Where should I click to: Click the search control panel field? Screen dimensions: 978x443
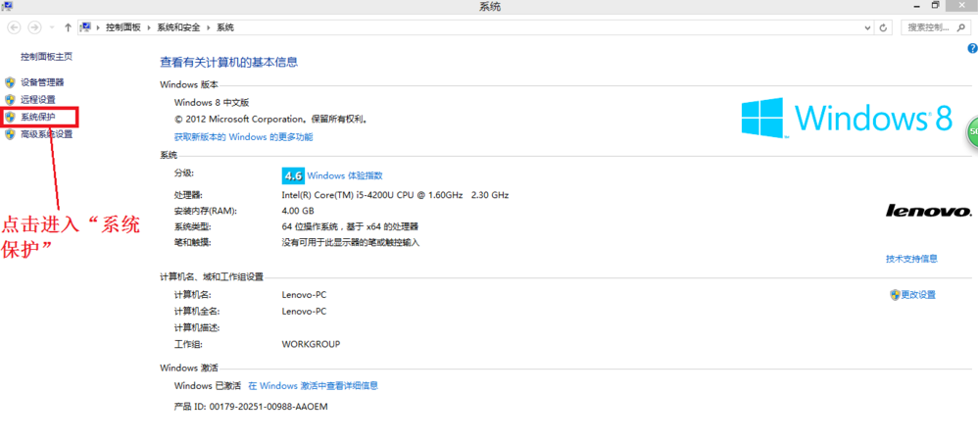pyautogui.click(x=934, y=28)
